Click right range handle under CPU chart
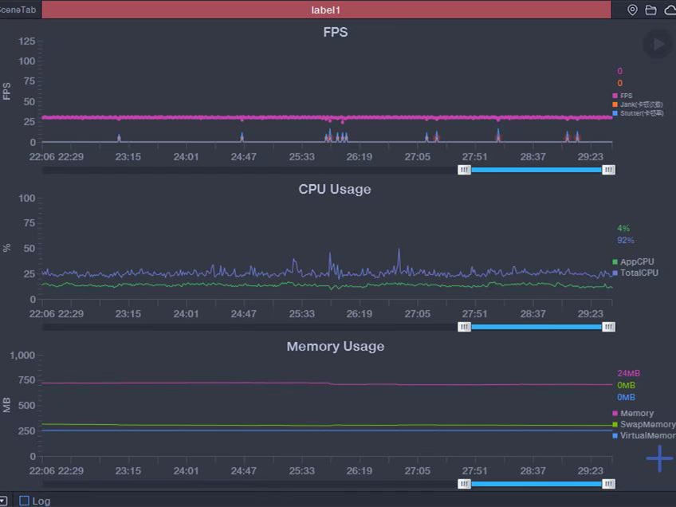The image size is (676, 507). (608, 327)
